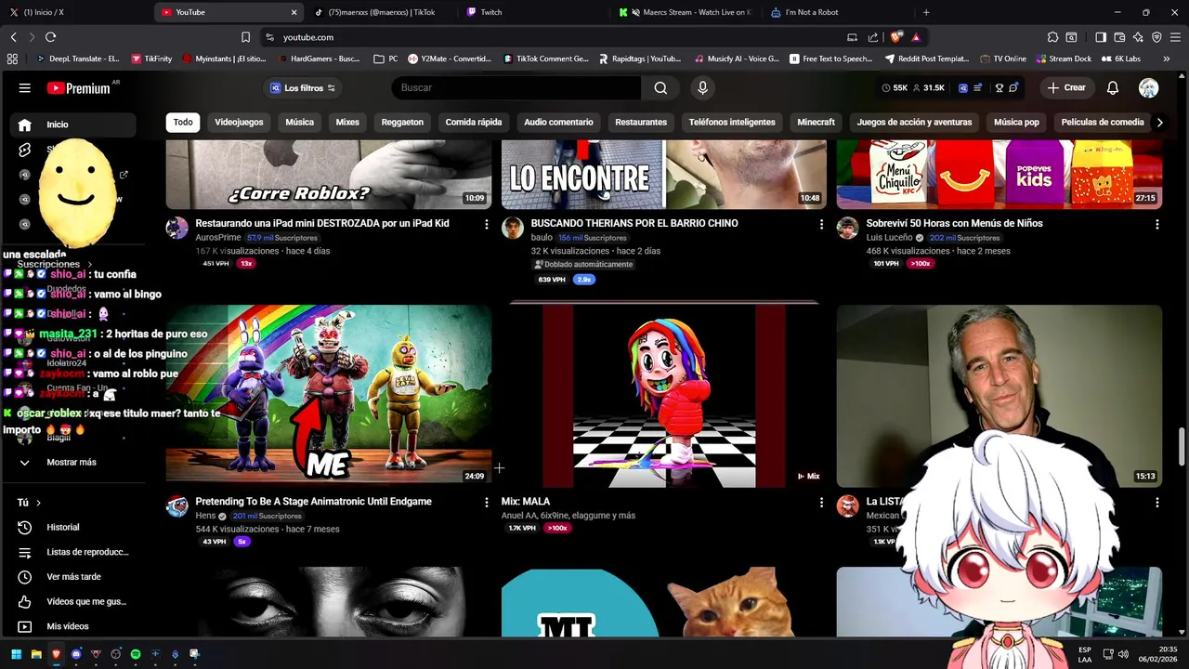Screen dimensions: 1189x669
Task: Open the AurosPrime channel link
Action: pos(218,238)
